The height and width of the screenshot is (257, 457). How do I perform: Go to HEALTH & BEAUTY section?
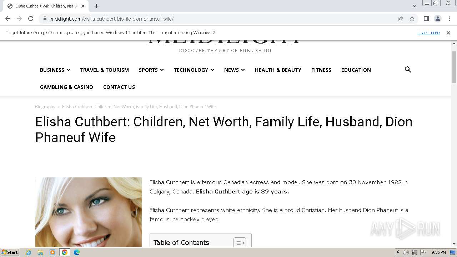(x=278, y=70)
